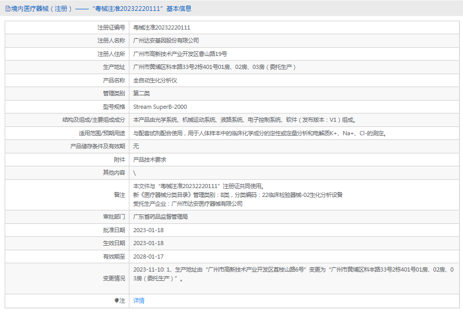Click the 其他内容 row label
The image size is (463, 313).
point(114,173)
